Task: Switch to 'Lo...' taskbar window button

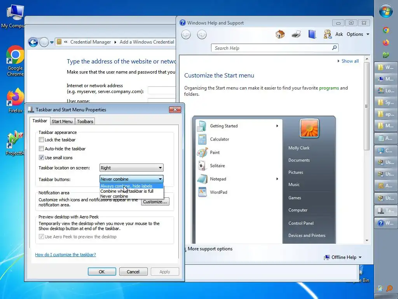Action: click(x=386, y=90)
